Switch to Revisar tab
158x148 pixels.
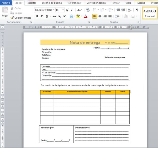point(115,3)
